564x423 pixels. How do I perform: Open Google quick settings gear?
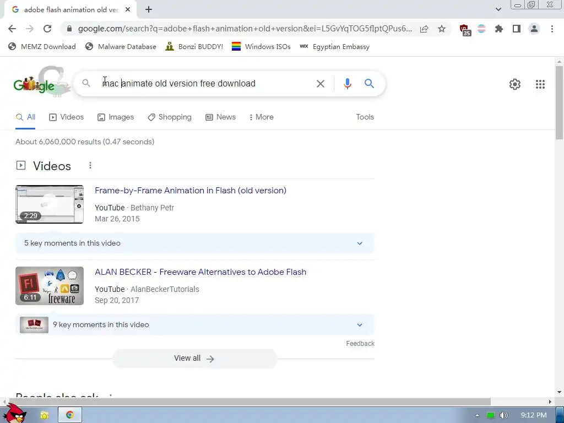(515, 84)
